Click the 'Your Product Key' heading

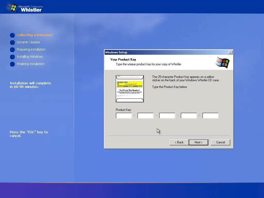point(123,60)
